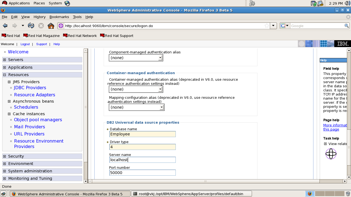Click the search magnifier icon
Screen dimensions: 351x197
[347, 26]
